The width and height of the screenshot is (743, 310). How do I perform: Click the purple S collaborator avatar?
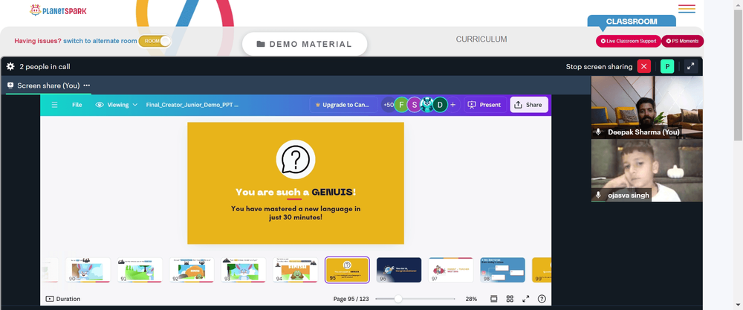[x=414, y=105]
